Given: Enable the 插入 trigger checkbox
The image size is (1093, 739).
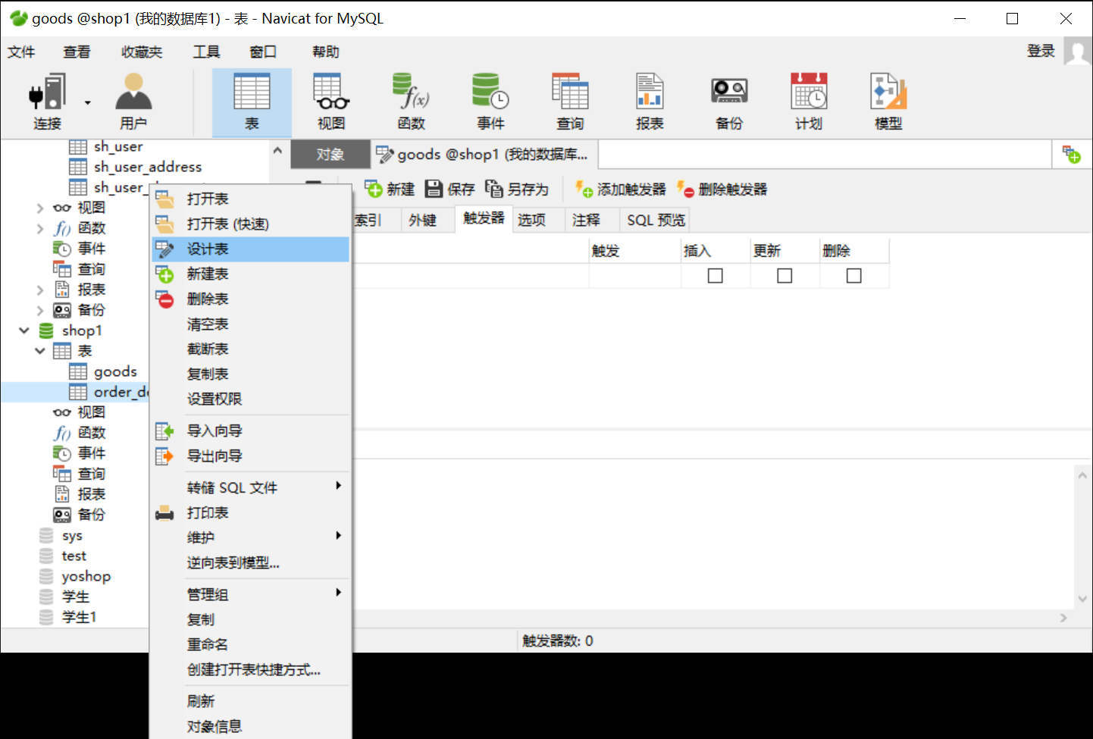Looking at the screenshot, I should pos(714,275).
